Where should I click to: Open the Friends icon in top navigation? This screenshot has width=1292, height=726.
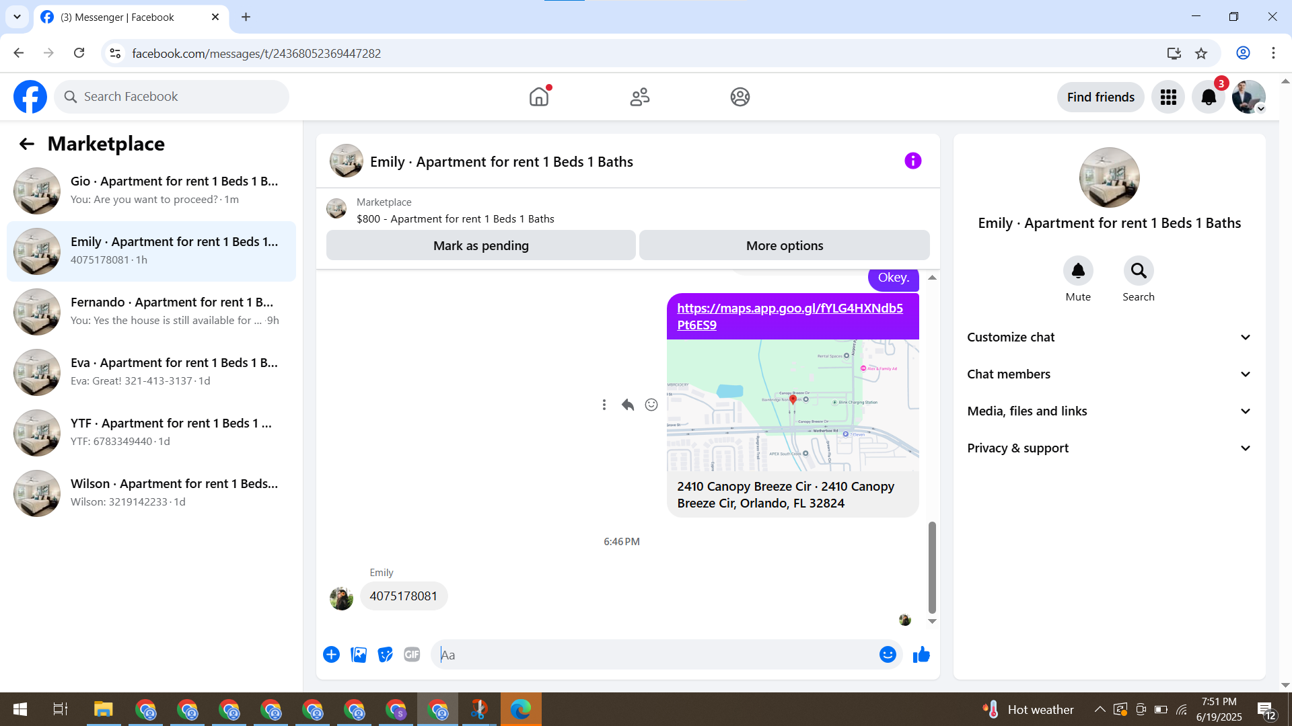pyautogui.click(x=640, y=97)
